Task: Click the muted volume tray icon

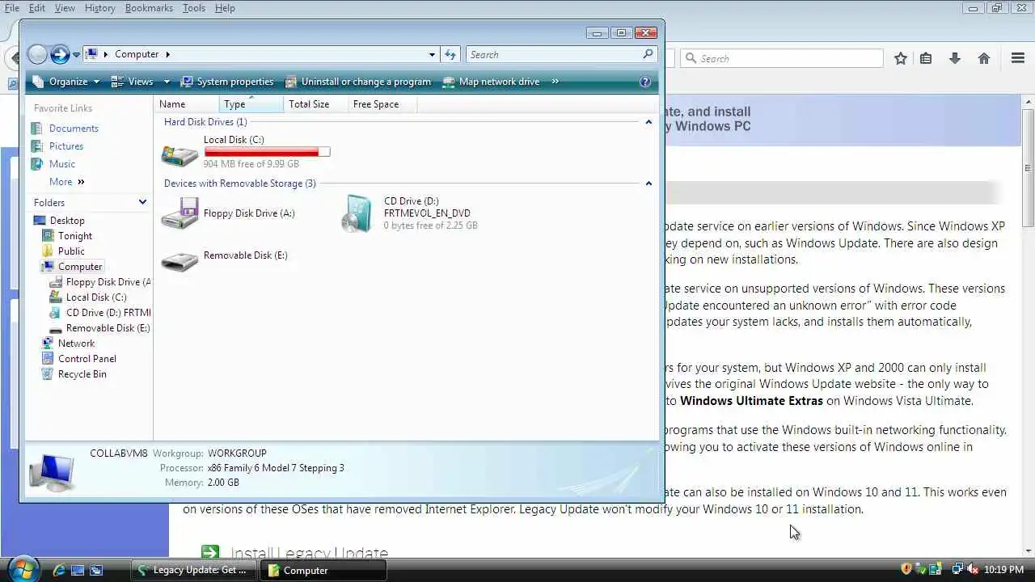Action: click(973, 569)
